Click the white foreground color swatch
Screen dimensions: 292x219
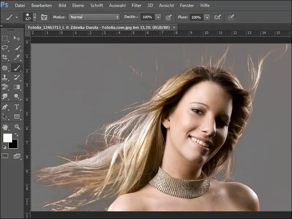point(7,138)
